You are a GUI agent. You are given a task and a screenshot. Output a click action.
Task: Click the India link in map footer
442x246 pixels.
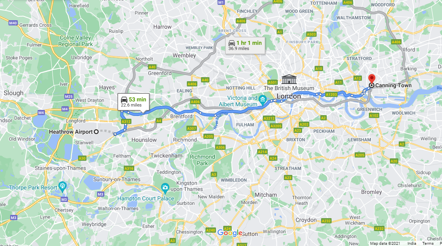[x=412, y=244]
